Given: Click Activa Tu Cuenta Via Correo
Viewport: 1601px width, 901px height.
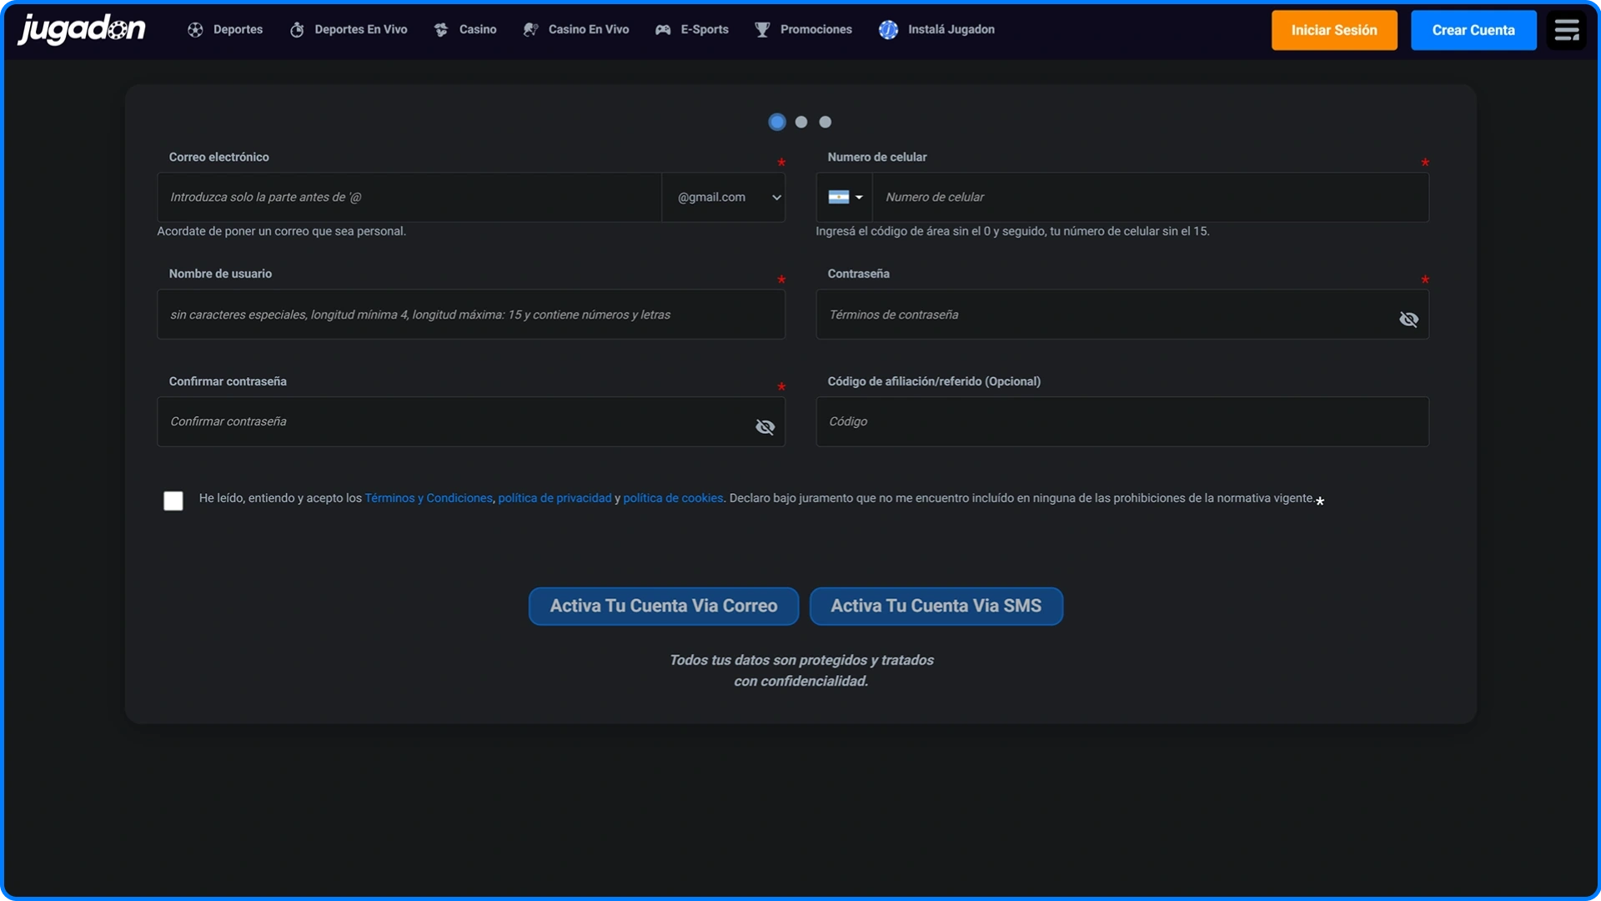Looking at the screenshot, I should coord(664,607).
